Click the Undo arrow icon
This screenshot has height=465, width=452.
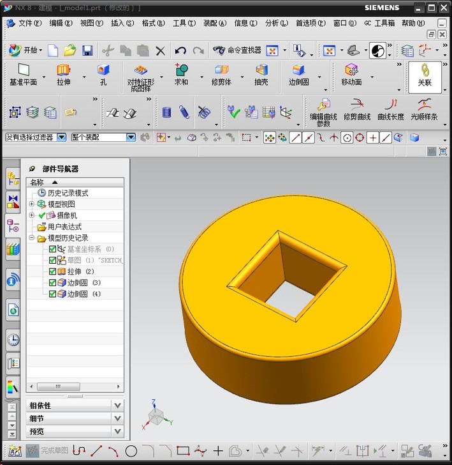[180, 50]
